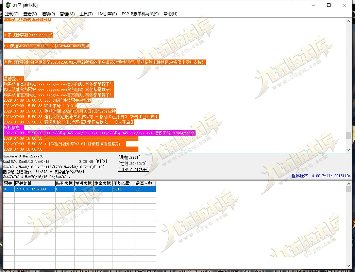Select the 127.0.0.1:57099 gateway row
The width and height of the screenshot is (355, 272).
point(80,189)
